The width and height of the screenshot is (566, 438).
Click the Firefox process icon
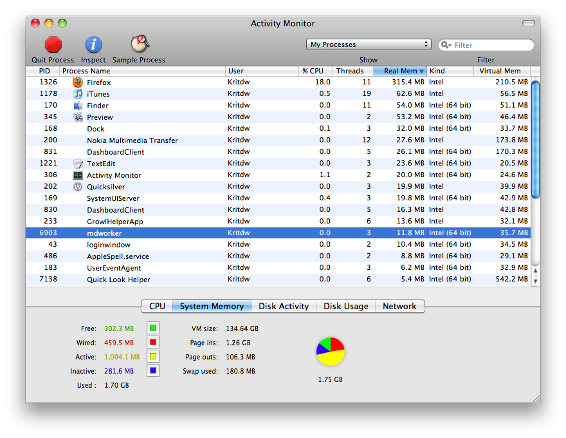pos(78,82)
